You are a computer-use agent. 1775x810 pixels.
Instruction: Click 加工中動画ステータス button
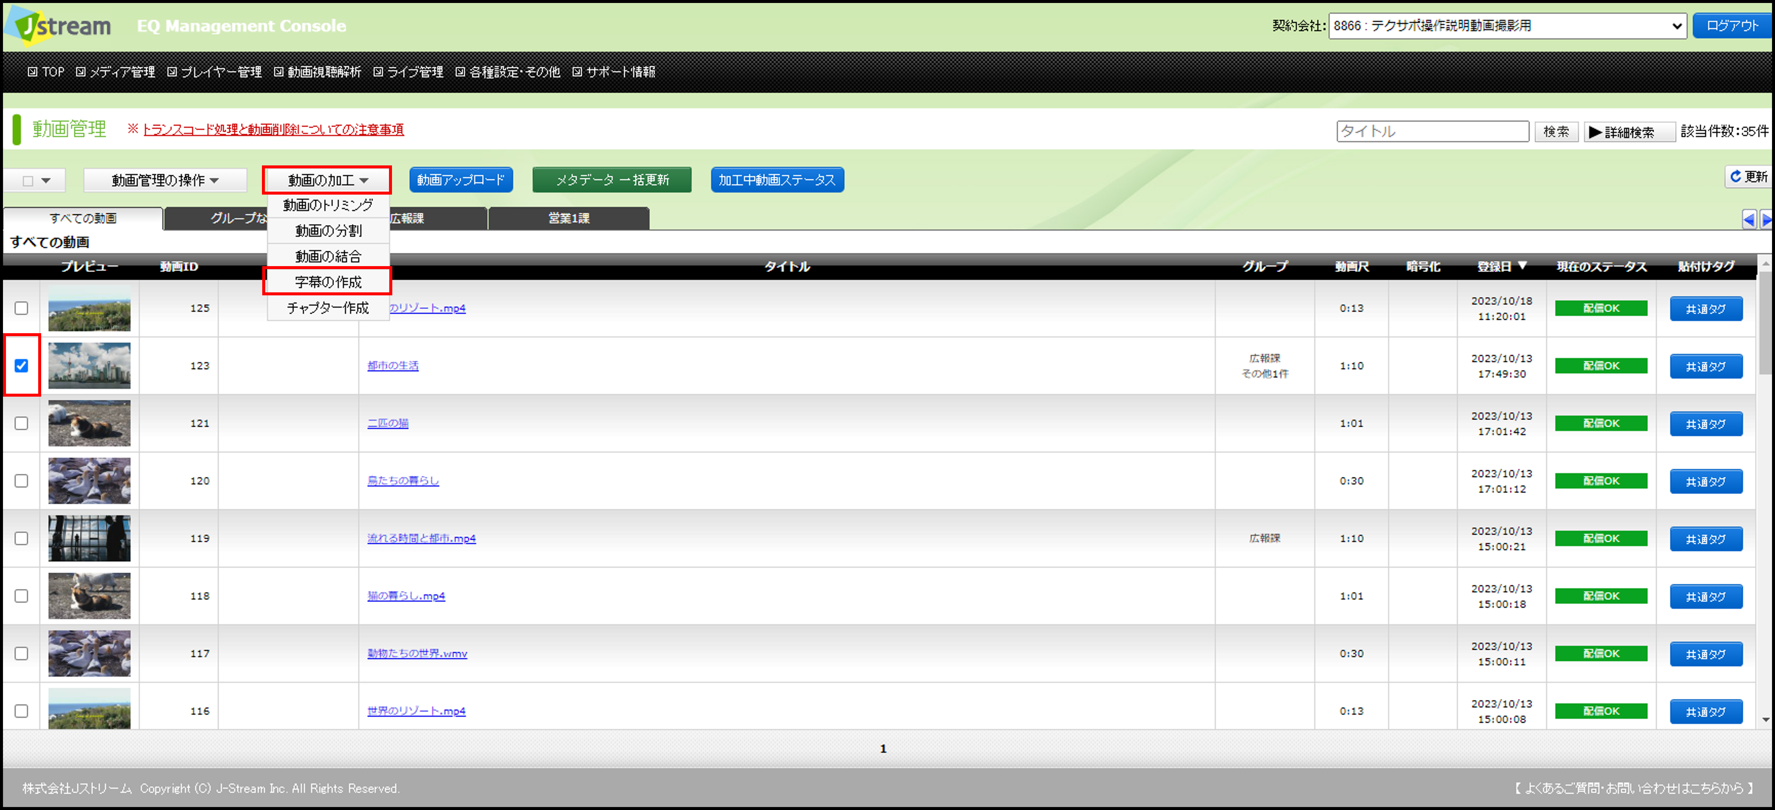click(777, 180)
